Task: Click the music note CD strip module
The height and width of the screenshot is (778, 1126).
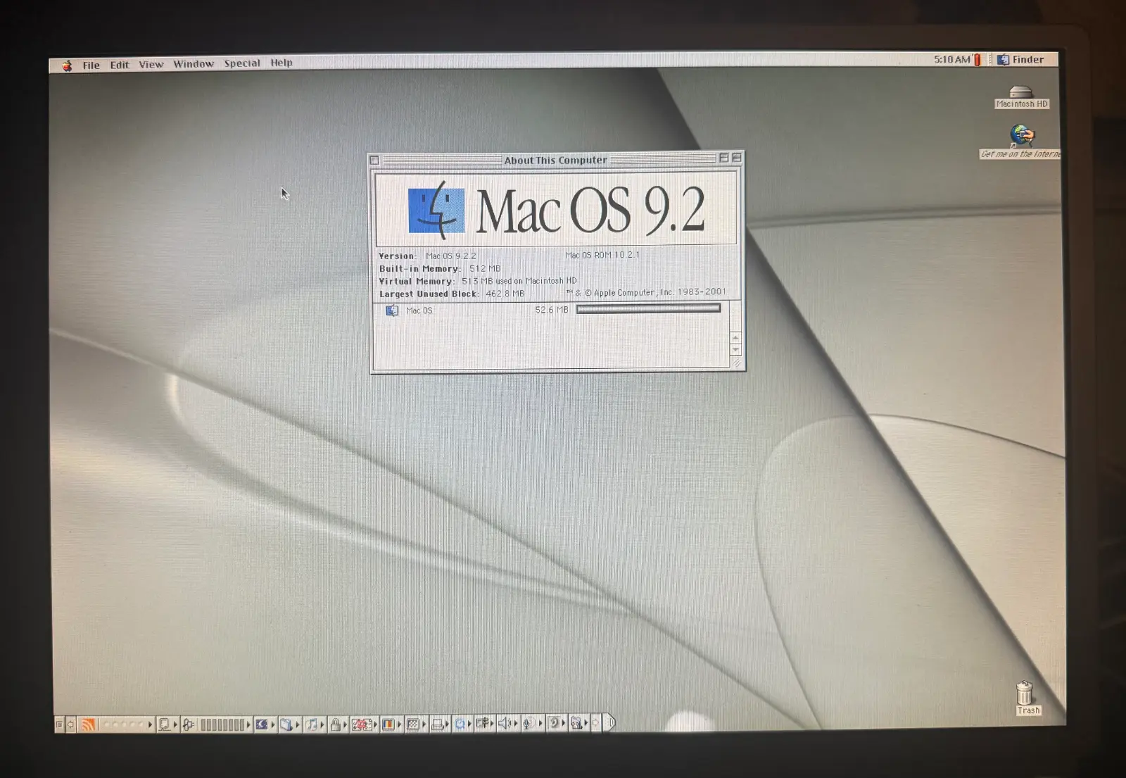Action: pyautogui.click(x=312, y=724)
